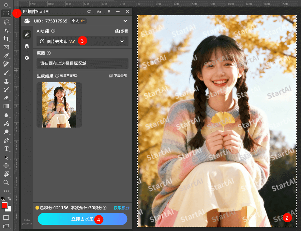The image size is (301, 231).
Task: Toggle Quick Mask mode
Action: pyautogui.click(x=6, y=217)
